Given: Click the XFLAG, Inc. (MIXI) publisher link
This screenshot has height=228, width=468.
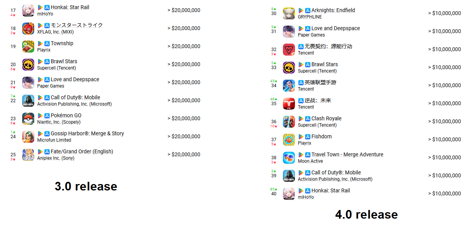Looking at the screenshot, I should (x=56, y=32).
